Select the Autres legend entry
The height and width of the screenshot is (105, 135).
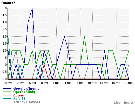click(x=18, y=95)
